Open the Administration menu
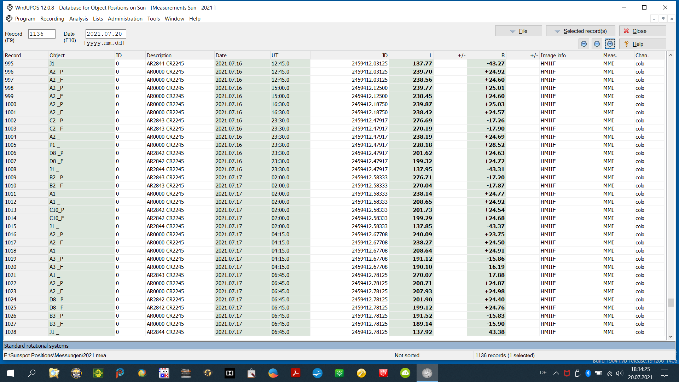The height and width of the screenshot is (382, 679). 125,19
